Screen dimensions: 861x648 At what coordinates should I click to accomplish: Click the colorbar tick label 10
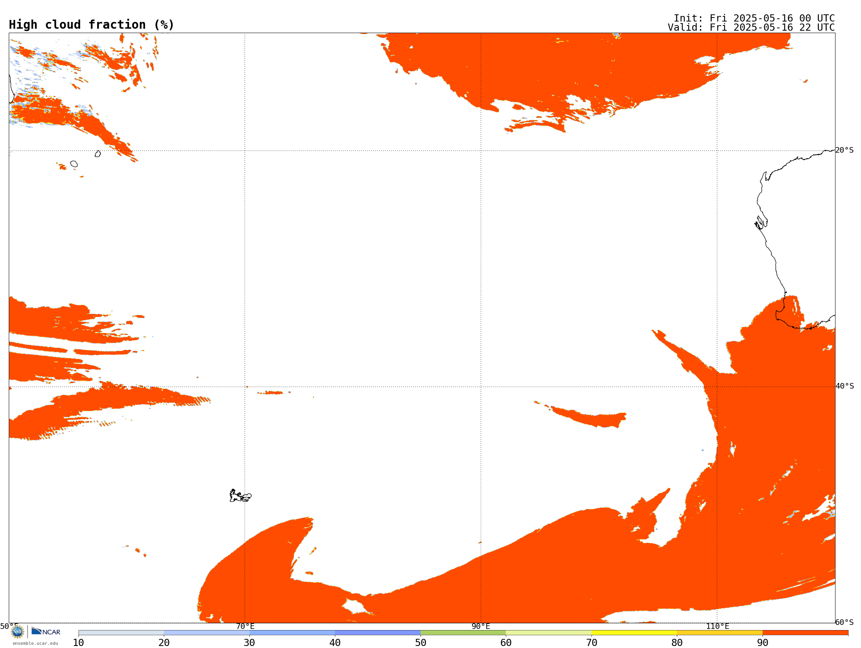point(79,642)
